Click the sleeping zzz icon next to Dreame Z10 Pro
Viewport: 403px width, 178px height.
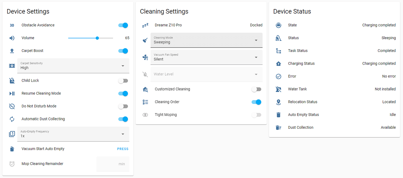145,25
